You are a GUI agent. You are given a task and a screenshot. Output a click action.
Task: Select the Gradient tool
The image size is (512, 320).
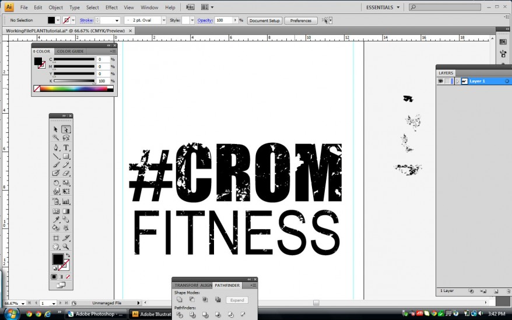tap(66, 211)
